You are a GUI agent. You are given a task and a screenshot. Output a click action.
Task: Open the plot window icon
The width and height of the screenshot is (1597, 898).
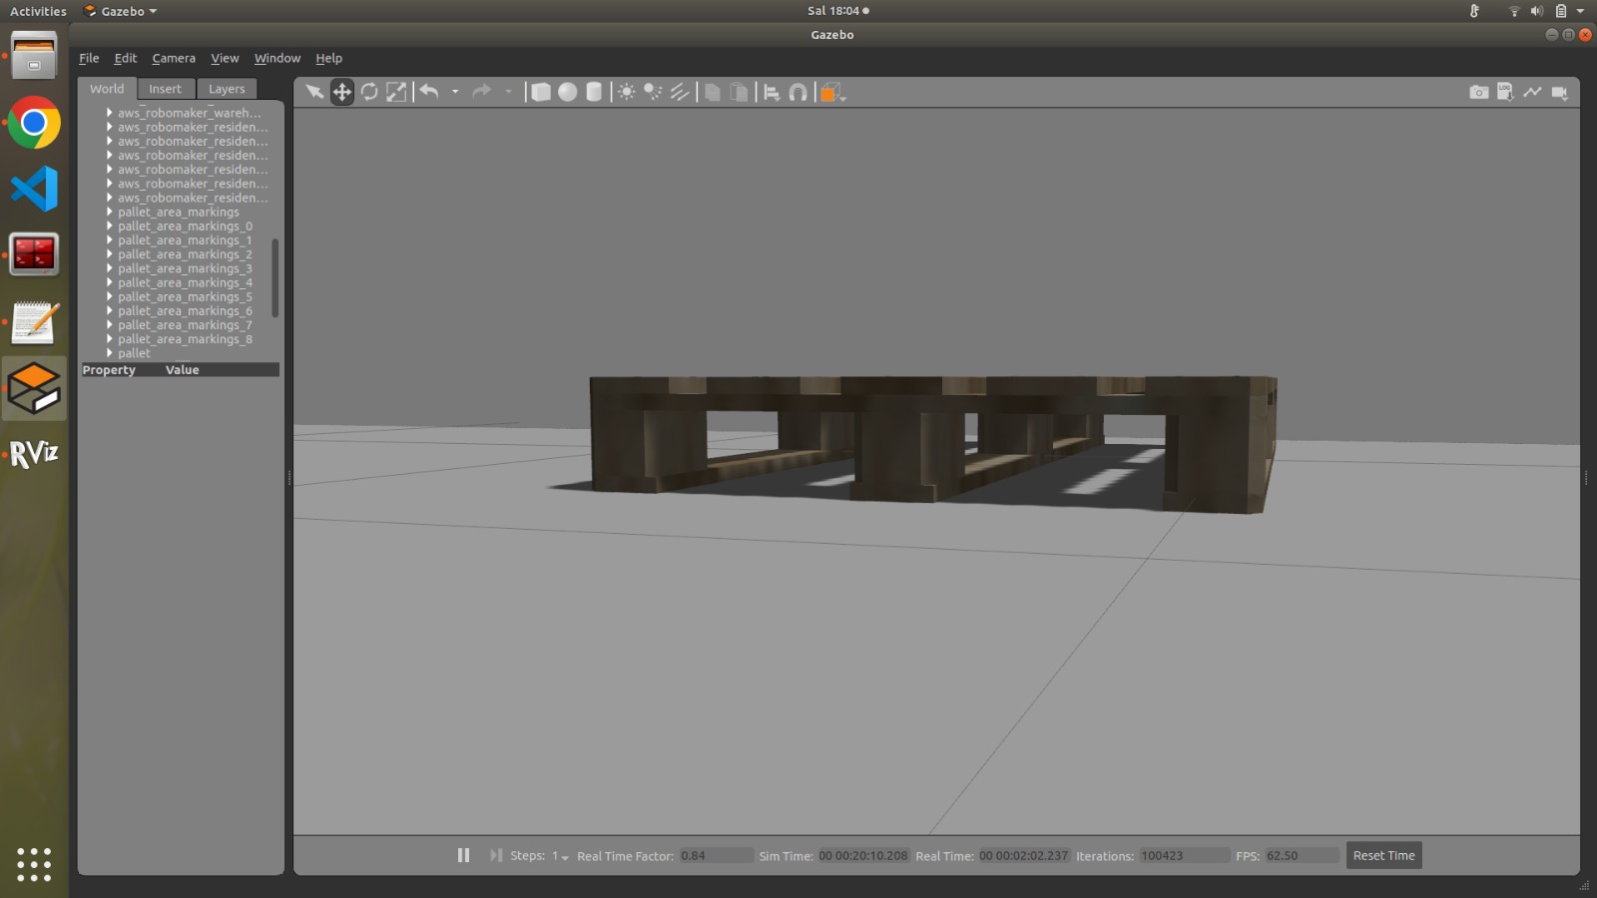tap(1532, 92)
